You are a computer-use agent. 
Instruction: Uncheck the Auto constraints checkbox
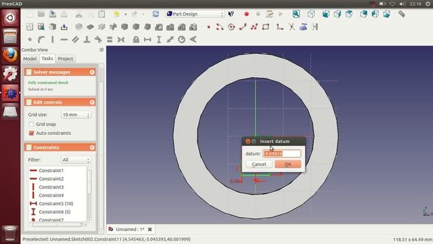(32, 133)
